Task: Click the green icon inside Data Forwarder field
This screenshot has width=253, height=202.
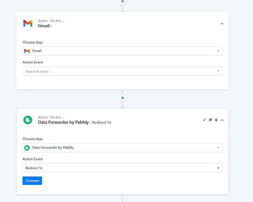Action: pyautogui.click(x=27, y=148)
